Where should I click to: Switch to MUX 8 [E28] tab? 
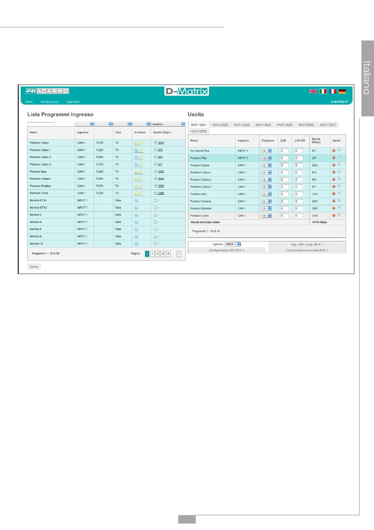[199, 131]
